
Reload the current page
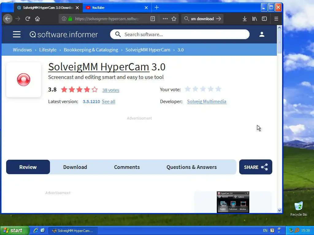point(28,19)
